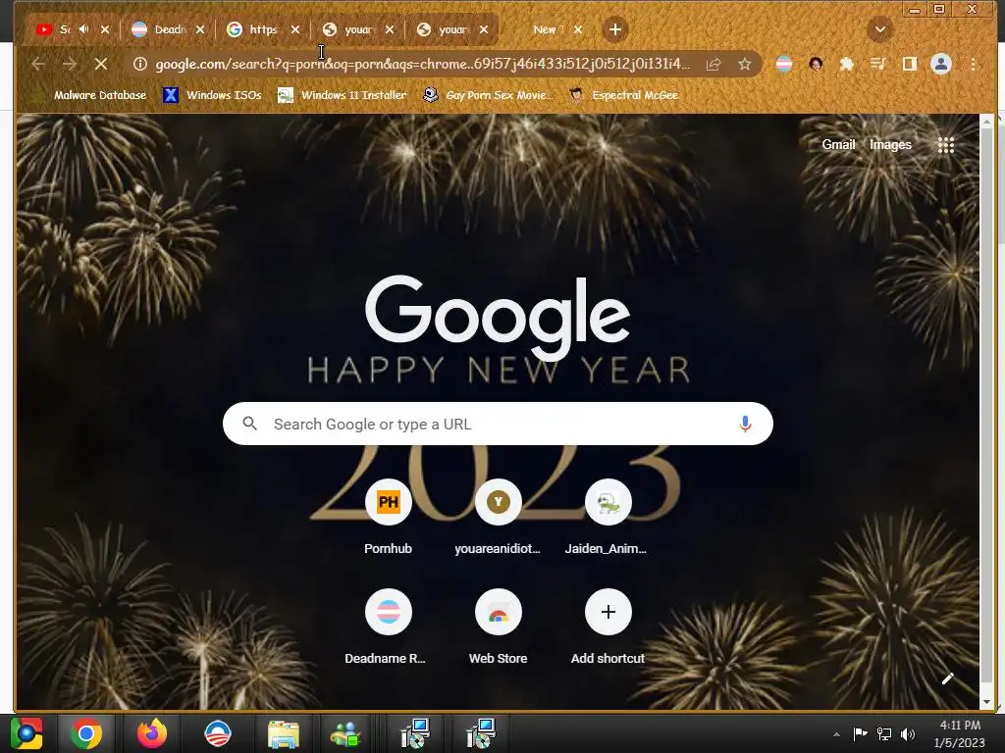Close the New Tab tab
Viewport: 1005px width, 753px height.
(x=578, y=29)
